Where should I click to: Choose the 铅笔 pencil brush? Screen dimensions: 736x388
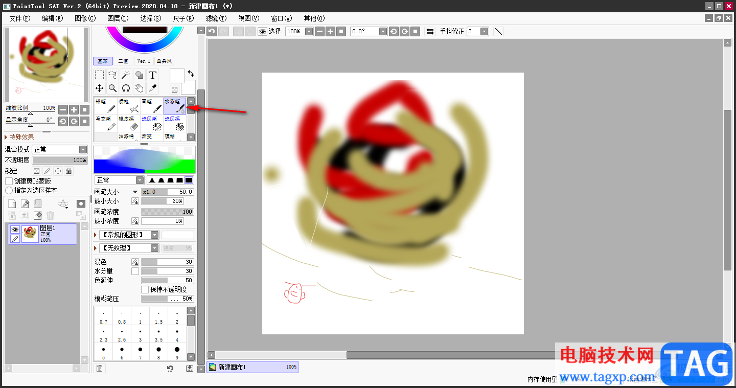[x=105, y=106]
